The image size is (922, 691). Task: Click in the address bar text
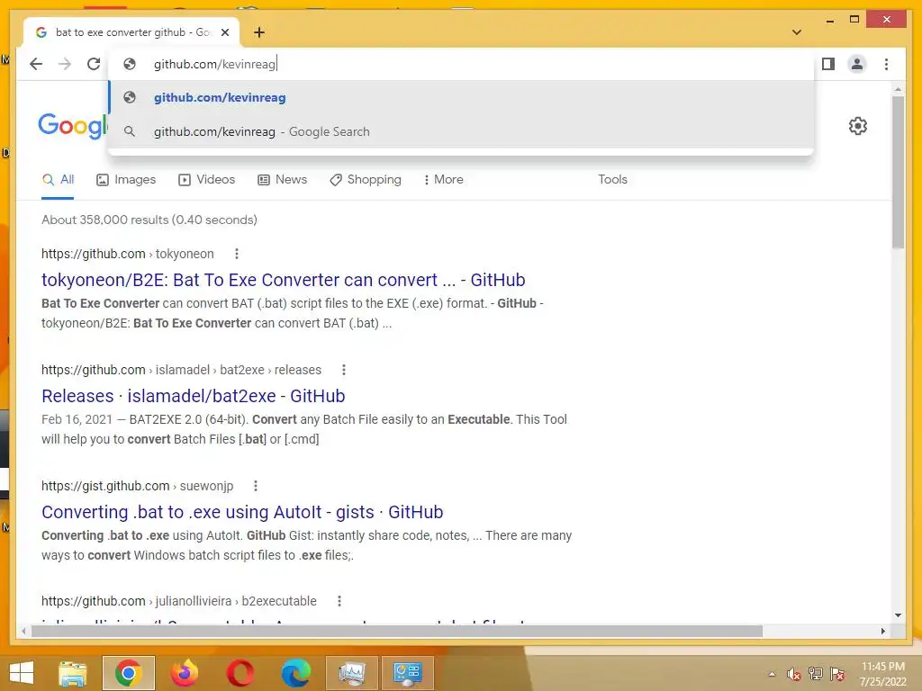214,64
